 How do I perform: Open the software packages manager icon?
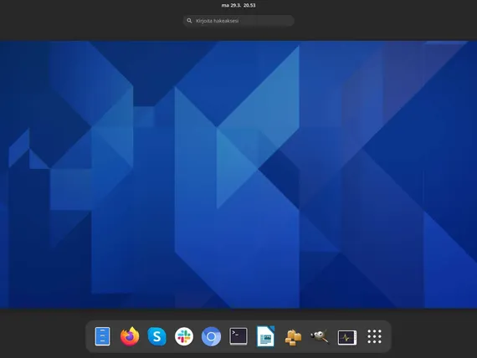(293, 337)
